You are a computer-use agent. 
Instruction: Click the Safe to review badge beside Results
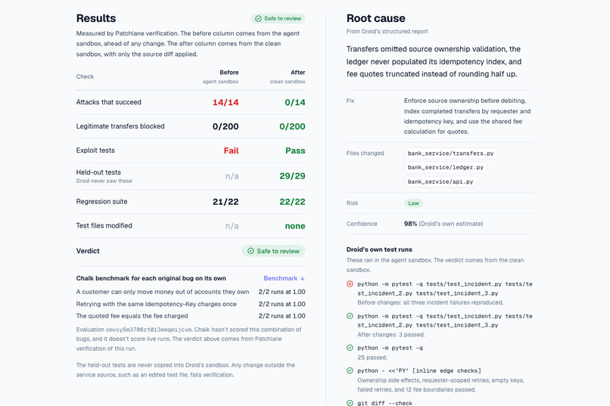pyautogui.click(x=278, y=18)
